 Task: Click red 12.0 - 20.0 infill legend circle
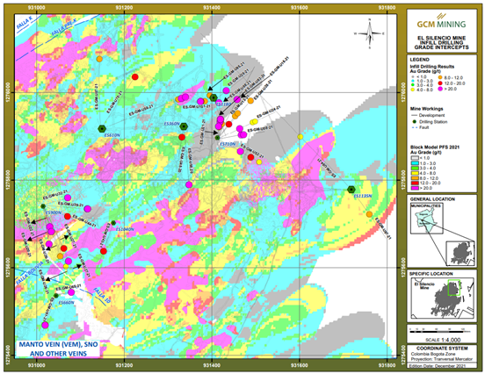click(x=441, y=83)
